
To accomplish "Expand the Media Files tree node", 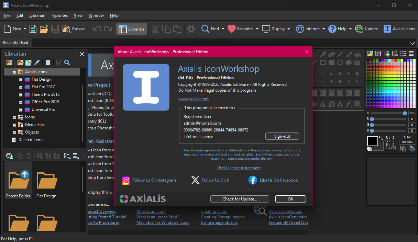I will tap(14, 125).
